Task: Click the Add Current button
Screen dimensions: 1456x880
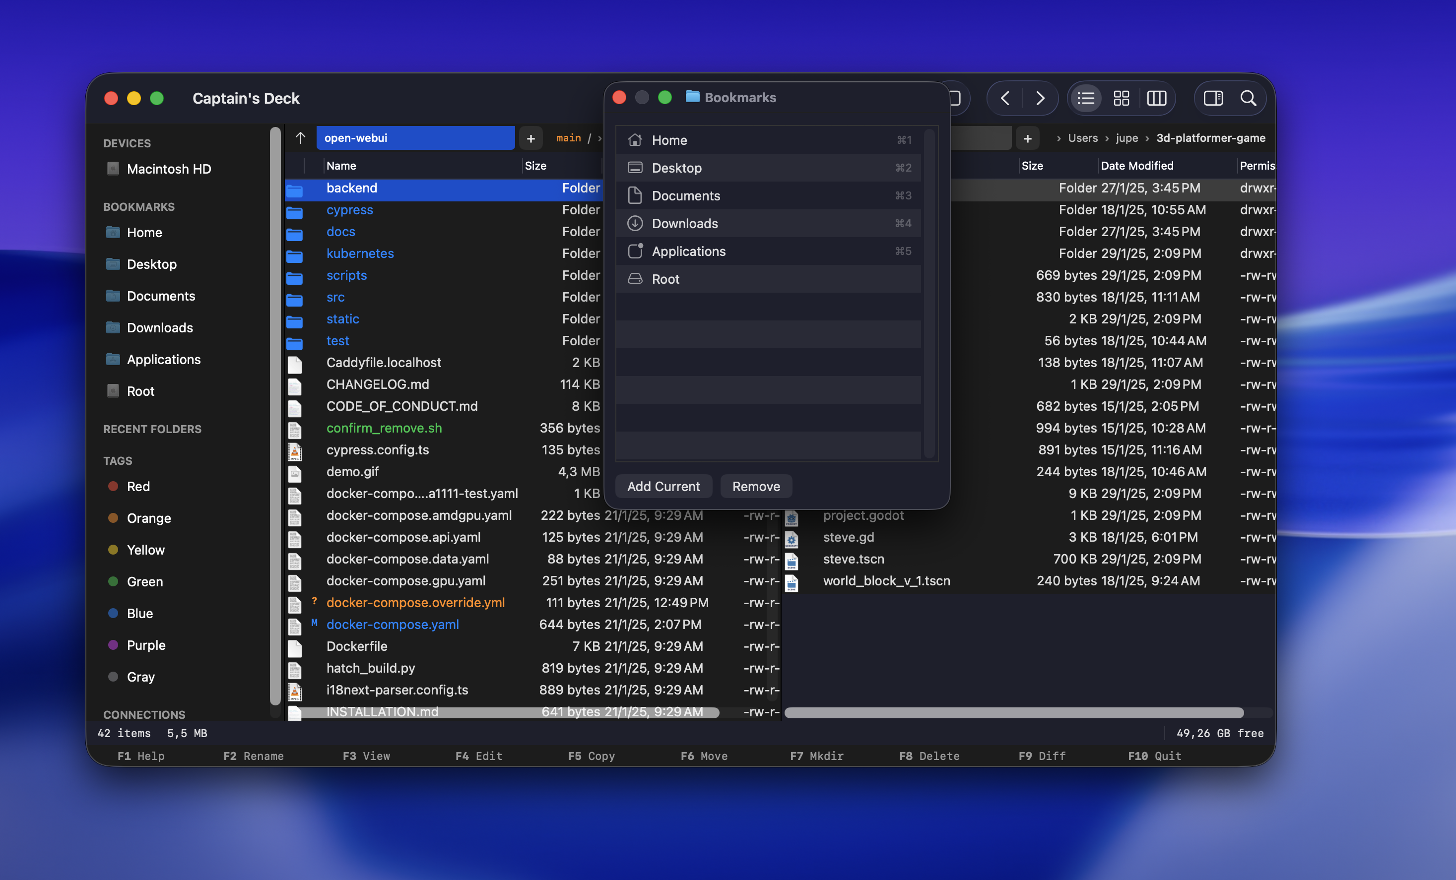Action: pyautogui.click(x=663, y=486)
